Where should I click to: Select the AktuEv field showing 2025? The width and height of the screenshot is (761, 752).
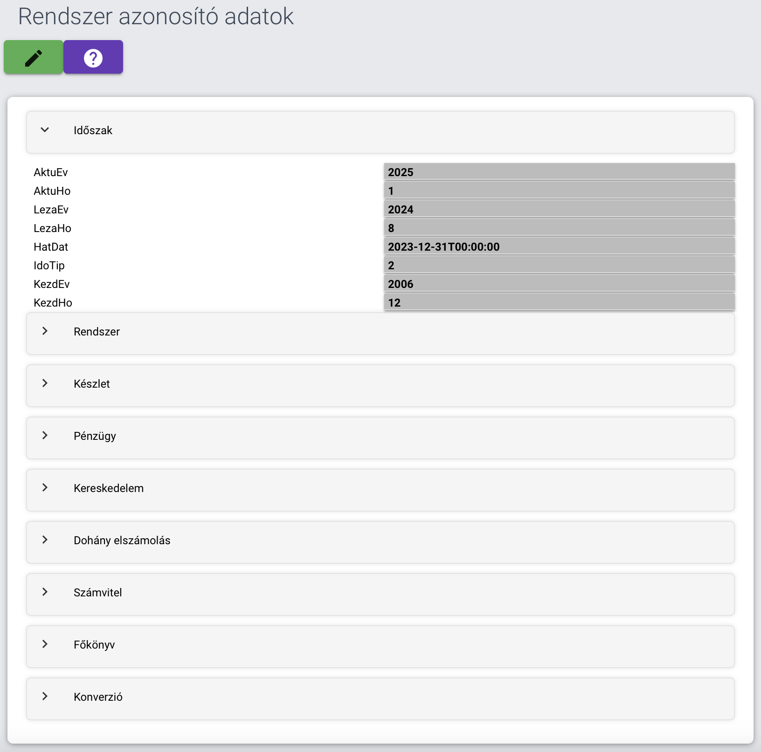(x=559, y=172)
